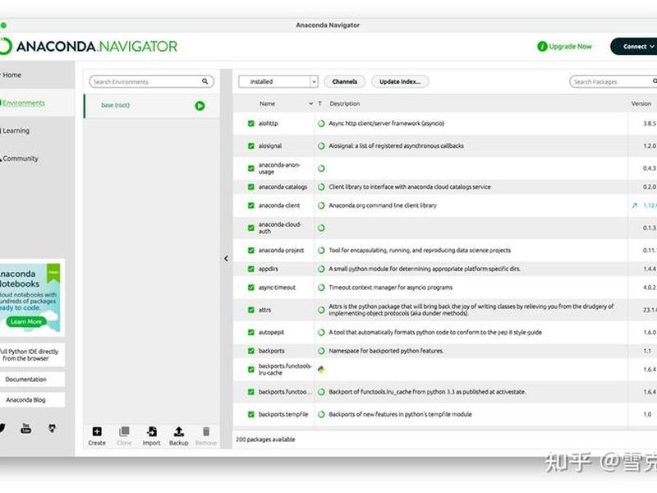Screen dimensions: 657x493
Task: Toggle the backports.tempfile checkbox
Action: [x=251, y=415]
